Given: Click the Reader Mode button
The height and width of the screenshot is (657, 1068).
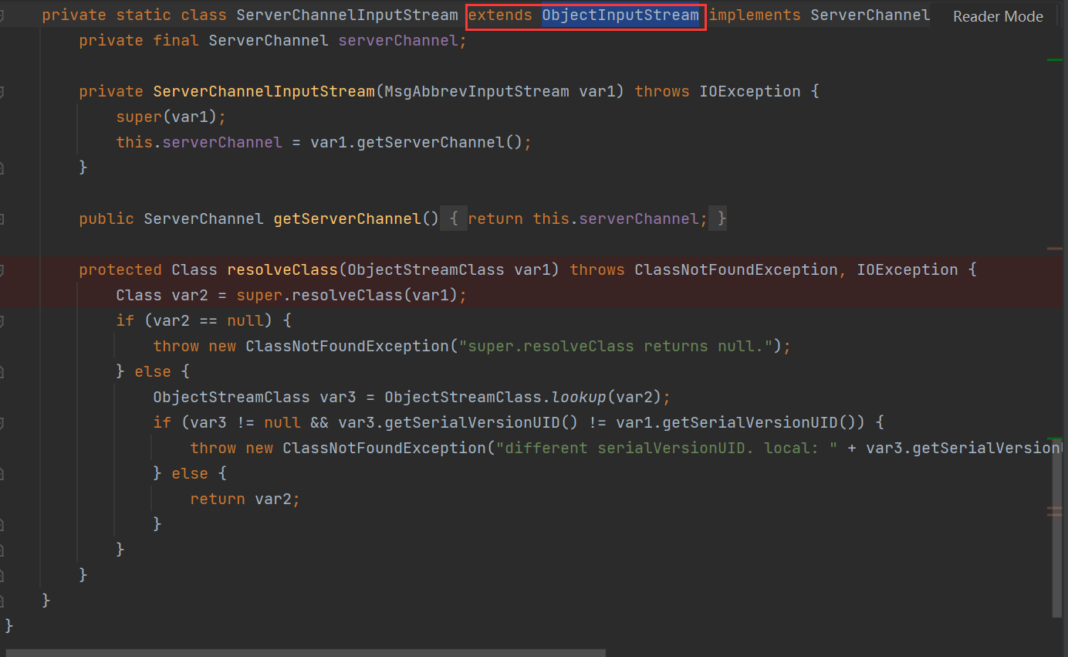Looking at the screenshot, I should (998, 16).
